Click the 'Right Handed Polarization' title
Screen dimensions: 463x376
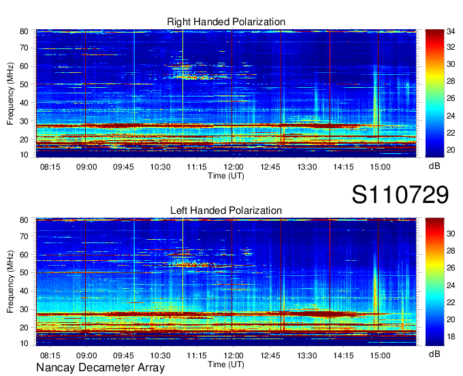pos(226,22)
